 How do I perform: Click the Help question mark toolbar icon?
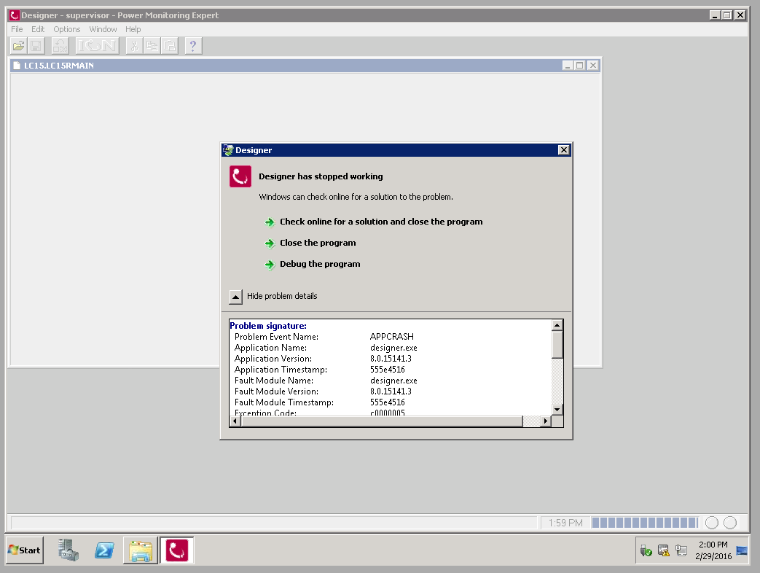coord(193,46)
